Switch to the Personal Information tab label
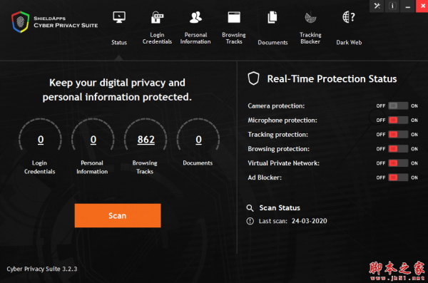Image resolution: width=428 pixels, height=283 pixels. pyautogui.click(x=195, y=38)
